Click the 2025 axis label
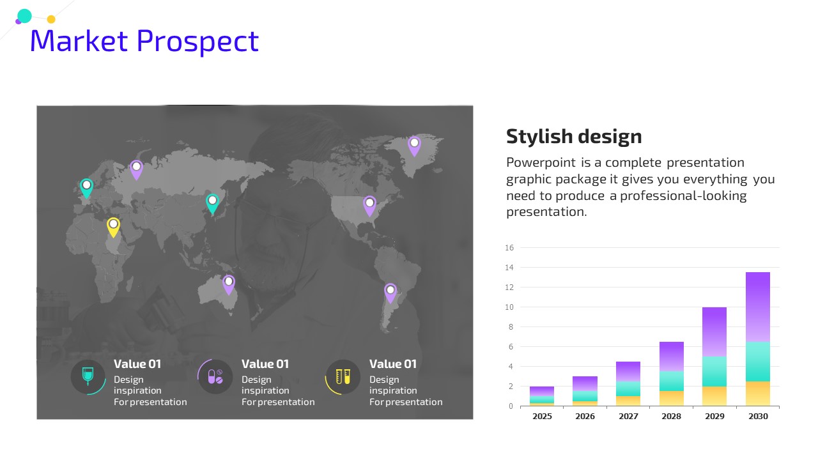Viewport: 818px width, 460px height. tap(542, 416)
